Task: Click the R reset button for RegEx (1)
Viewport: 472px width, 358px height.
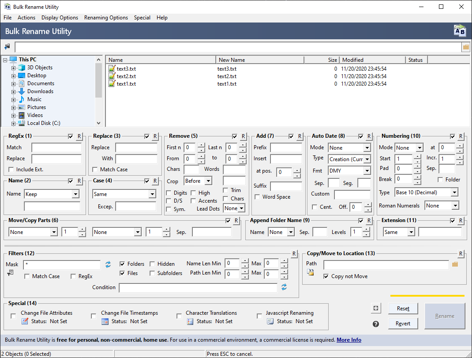Action: 79,136
